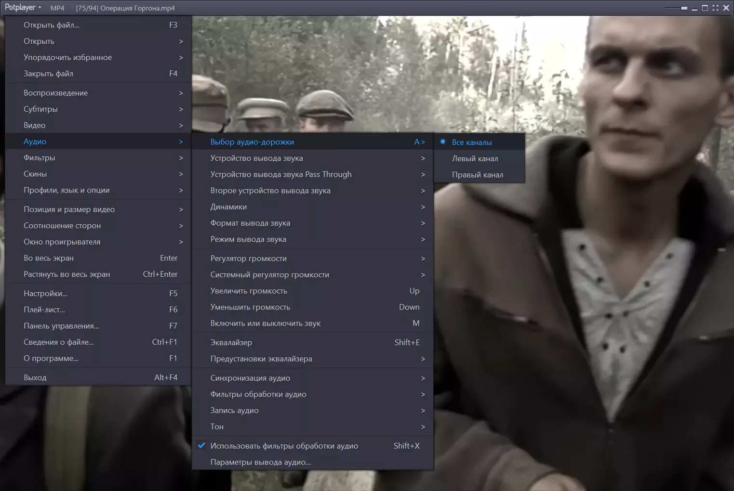Toggle 'Использовать фильтры обработки аудио' checkmark
The height and width of the screenshot is (491, 734).
click(x=284, y=446)
